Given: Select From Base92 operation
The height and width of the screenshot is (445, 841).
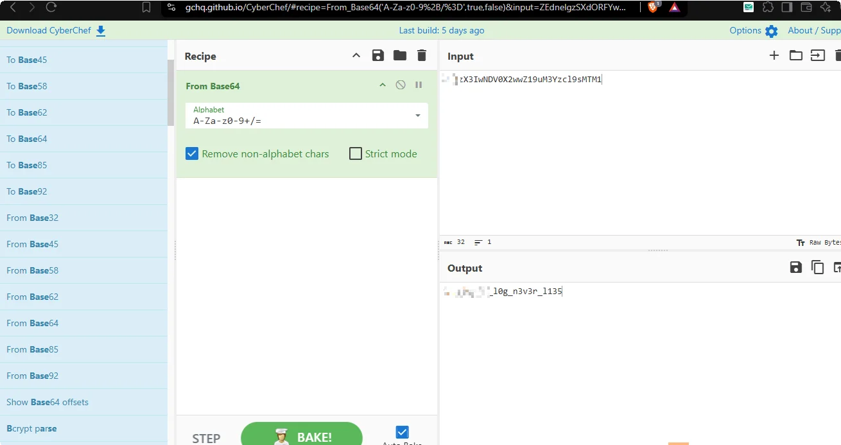Looking at the screenshot, I should [83, 376].
